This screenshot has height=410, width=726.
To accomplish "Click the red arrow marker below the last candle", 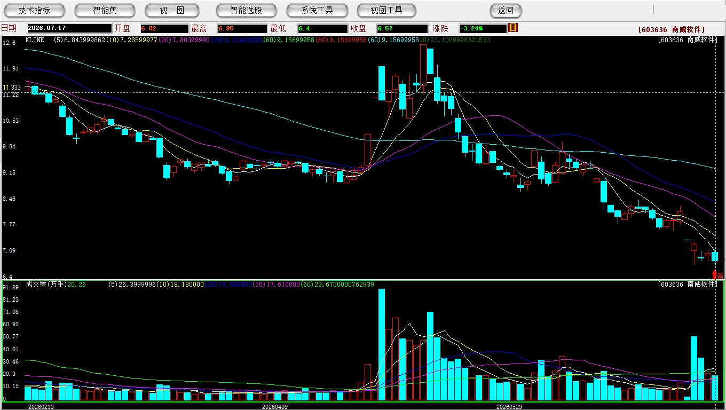I will click(x=715, y=274).
